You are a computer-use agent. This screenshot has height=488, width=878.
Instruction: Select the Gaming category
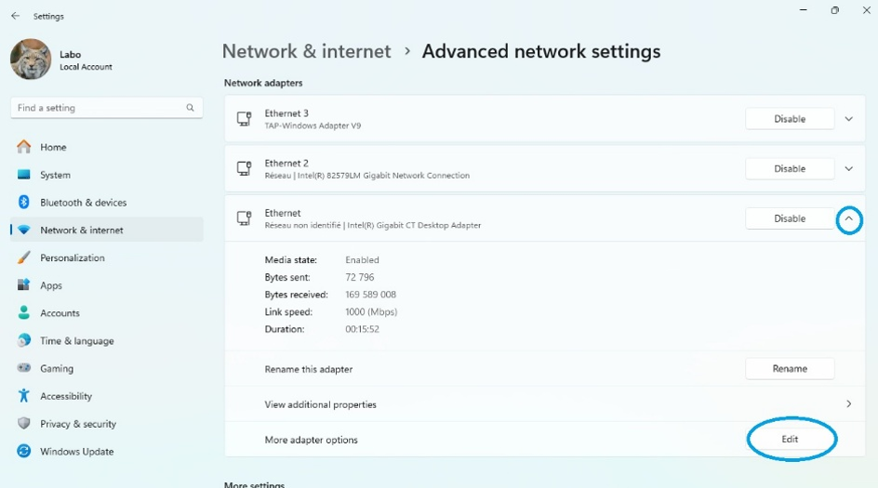(x=56, y=368)
